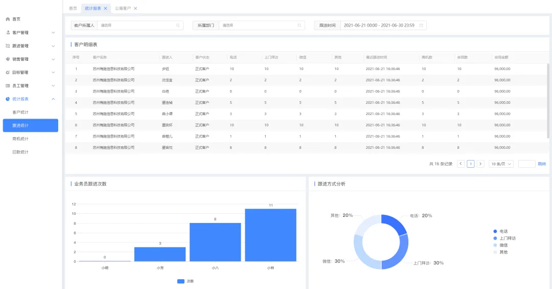
Task: Click 共 16 条记录 record count text
Action: 441,164
